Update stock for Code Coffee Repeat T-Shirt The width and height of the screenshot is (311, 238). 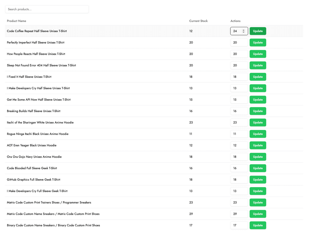258,31
